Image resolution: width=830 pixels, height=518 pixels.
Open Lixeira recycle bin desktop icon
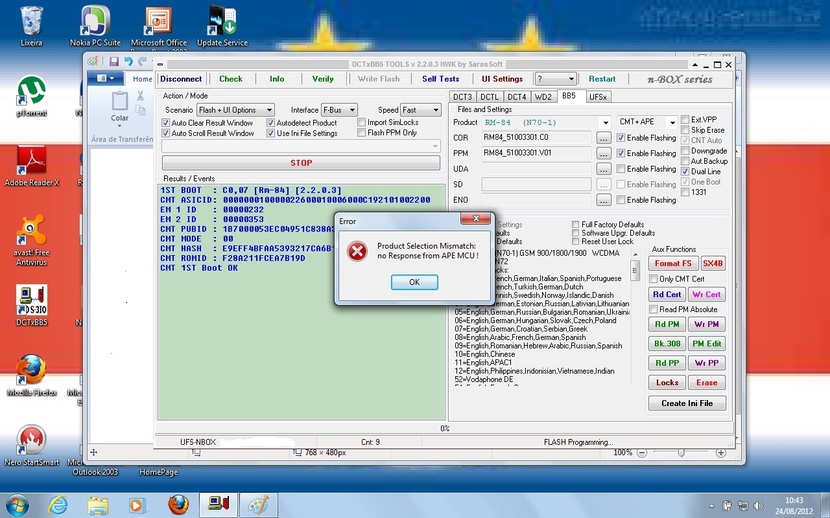31,26
